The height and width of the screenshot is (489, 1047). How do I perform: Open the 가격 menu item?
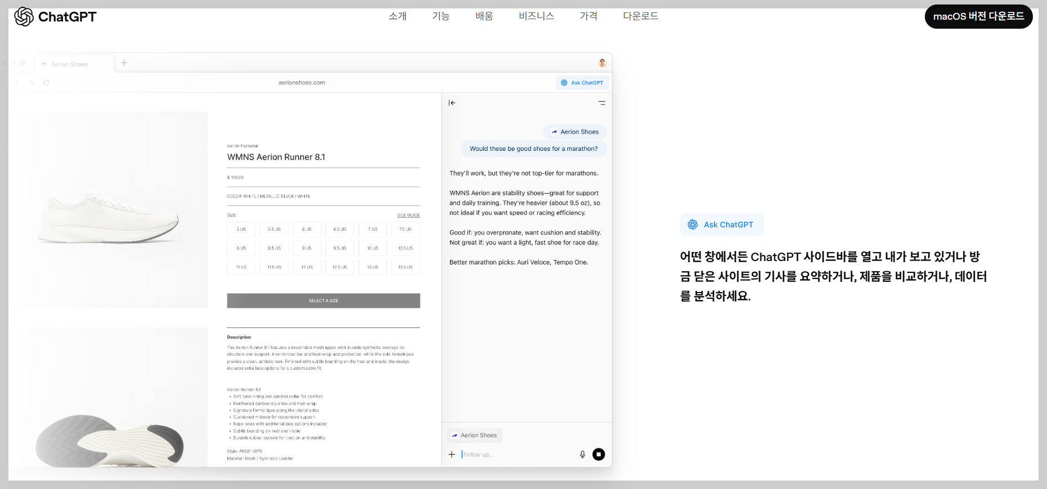click(x=589, y=16)
